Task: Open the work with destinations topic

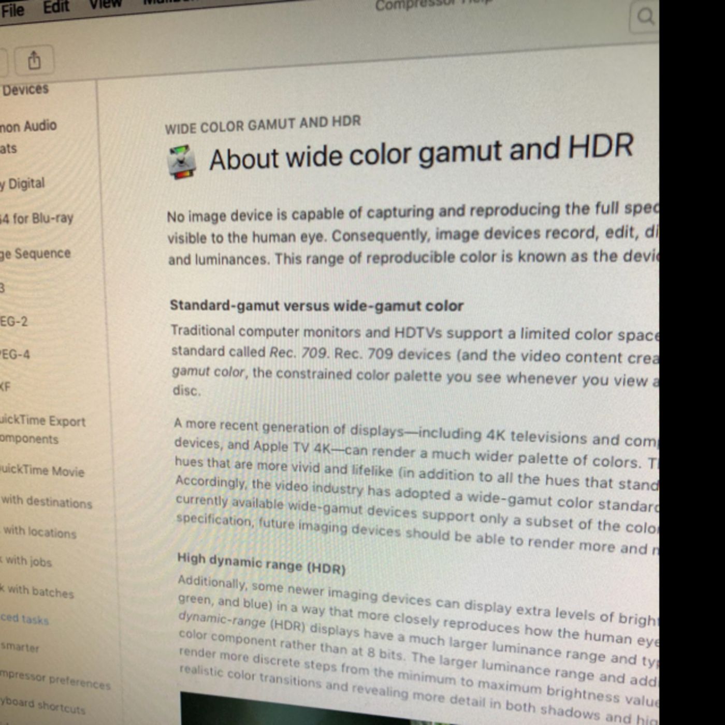Action: 47,501
